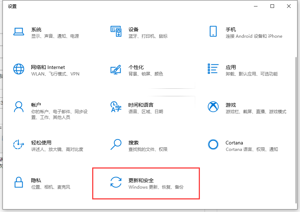Click the 搜索 magnifying glass icon
The height and width of the screenshot is (212, 300).
click(116, 144)
